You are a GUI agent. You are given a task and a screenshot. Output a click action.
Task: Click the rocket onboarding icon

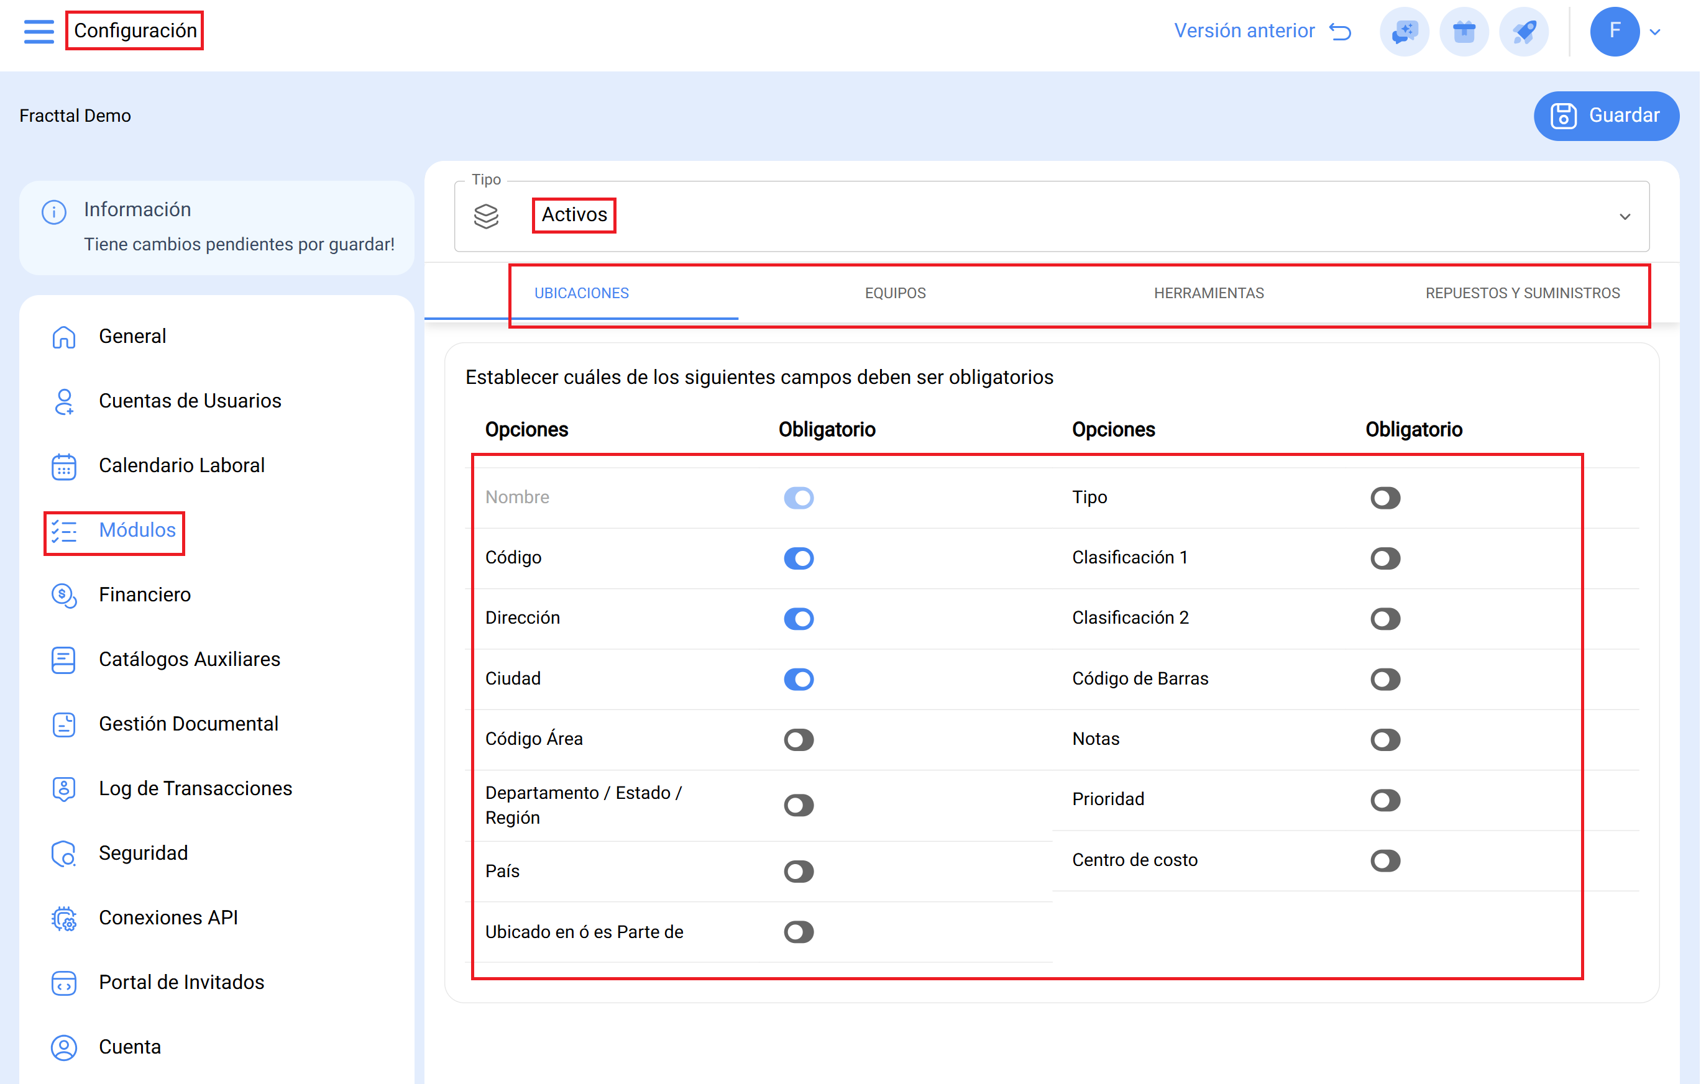(1524, 31)
